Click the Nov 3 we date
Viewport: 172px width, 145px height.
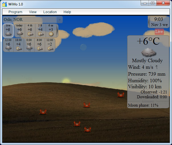point(159,25)
